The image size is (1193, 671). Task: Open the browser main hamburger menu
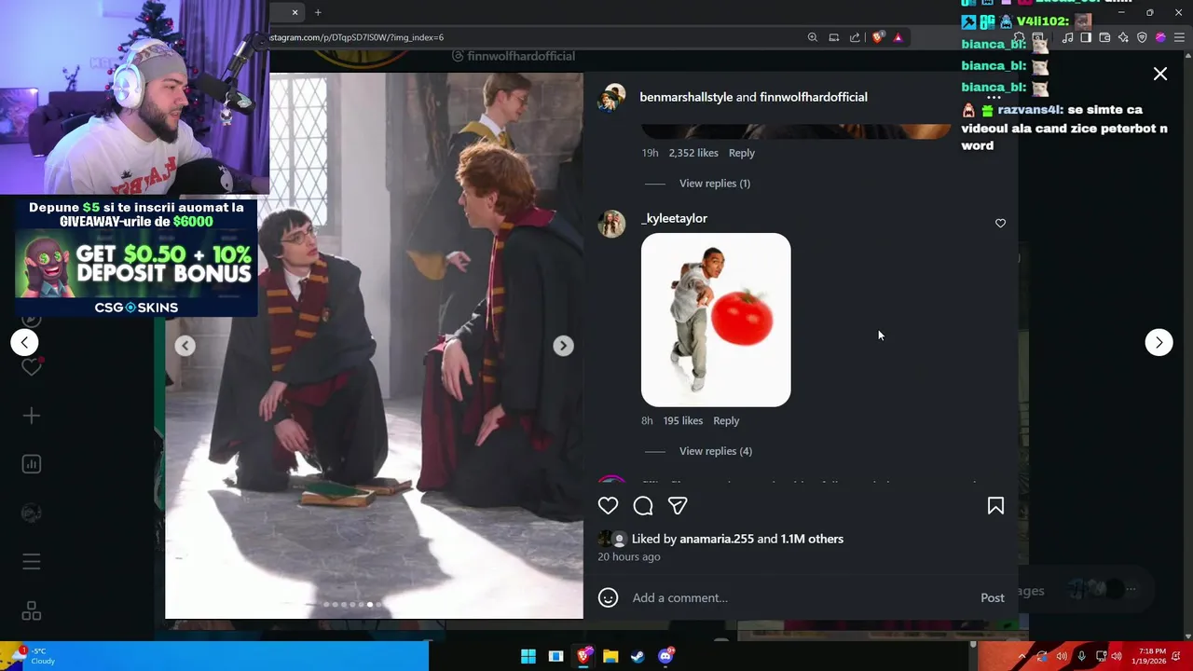pyautogui.click(x=1180, y=37)
